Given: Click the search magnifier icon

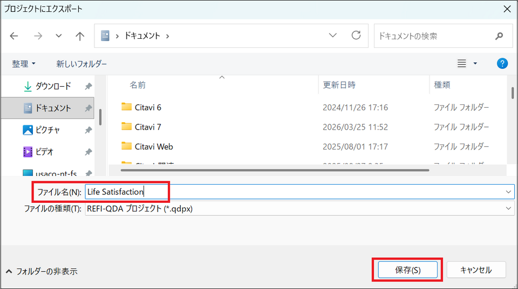Looking at the screenshot, I should click(499, 36).
